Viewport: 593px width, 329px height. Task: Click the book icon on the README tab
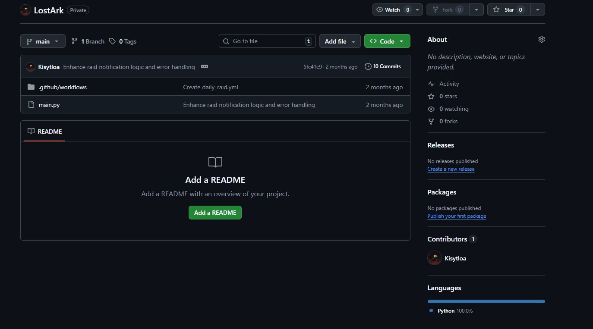[x=31, y=131]
